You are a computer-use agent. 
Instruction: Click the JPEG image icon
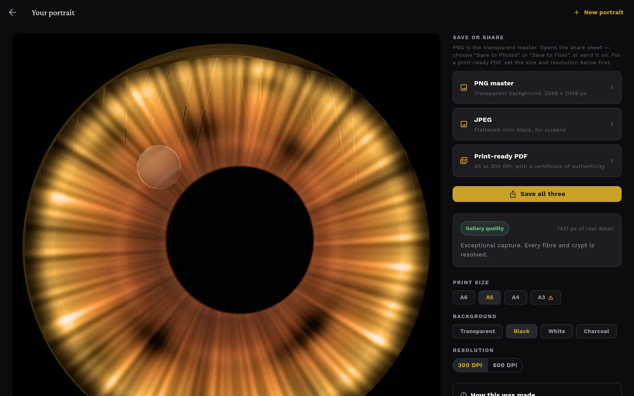click(464, 124)
